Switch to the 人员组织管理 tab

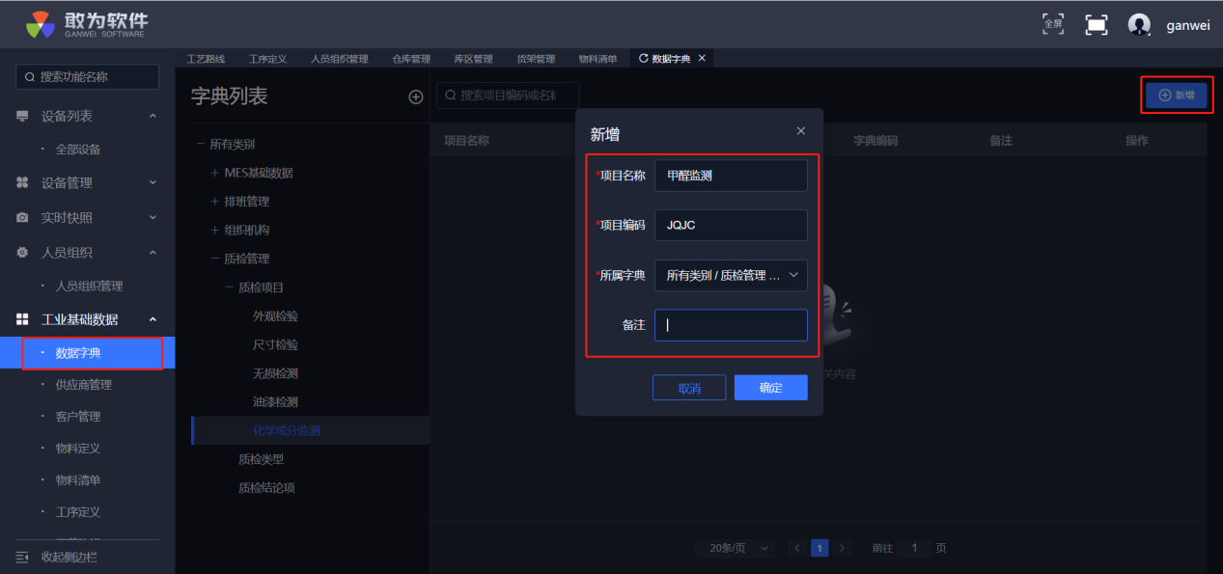[339, 59]
